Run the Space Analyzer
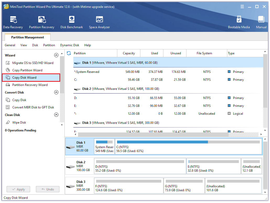 tap(99, 22)
